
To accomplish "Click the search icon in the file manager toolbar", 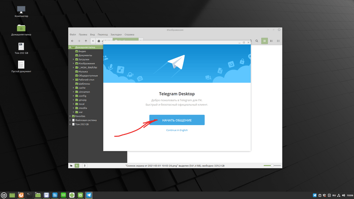I will pyautogui.click(x=257, y=41).
